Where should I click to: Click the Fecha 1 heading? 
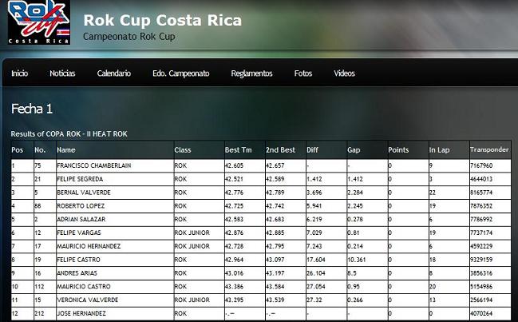coord(32,109)
